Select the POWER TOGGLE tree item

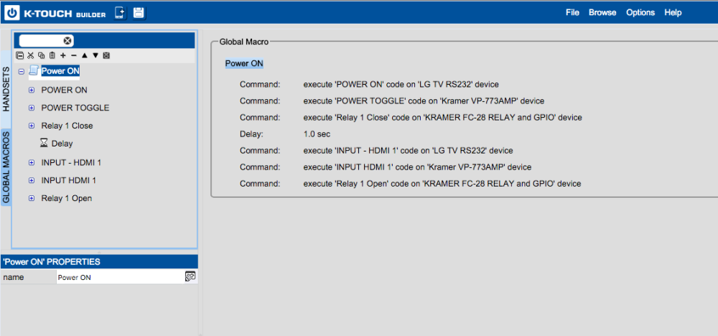tap(75, 108)
